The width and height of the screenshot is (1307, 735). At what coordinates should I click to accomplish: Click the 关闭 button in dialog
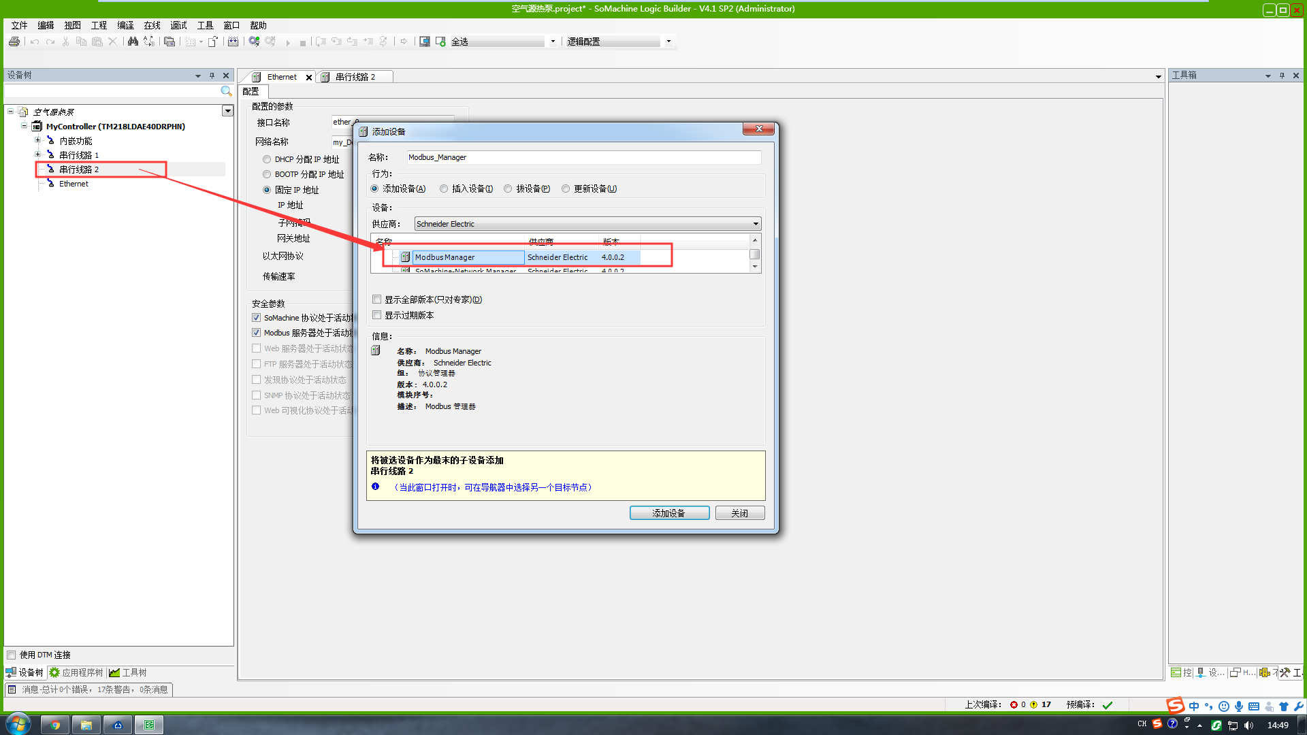pyautogui.click(x=740, y=513)
